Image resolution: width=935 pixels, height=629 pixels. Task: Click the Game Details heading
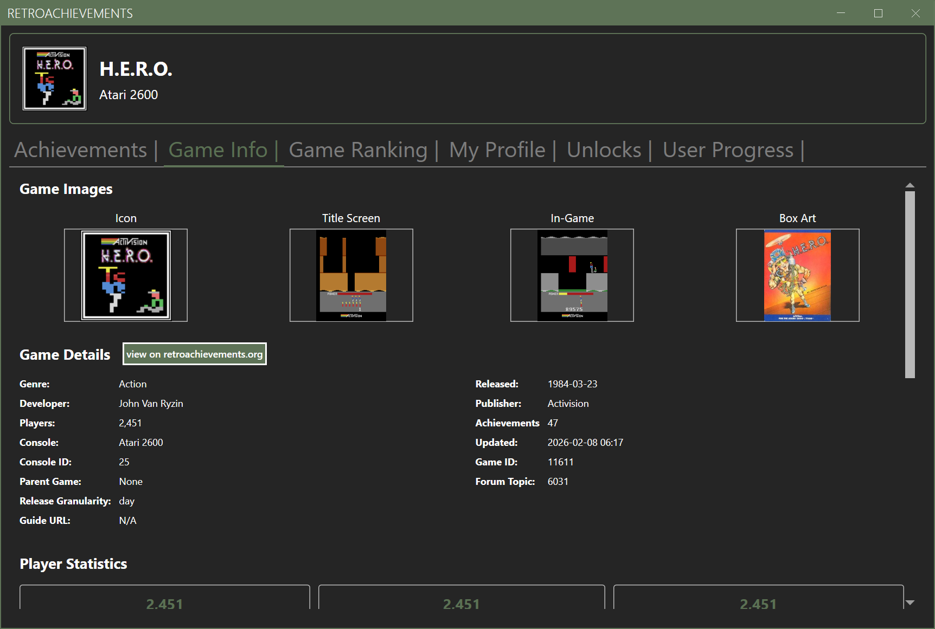point(65,355)
